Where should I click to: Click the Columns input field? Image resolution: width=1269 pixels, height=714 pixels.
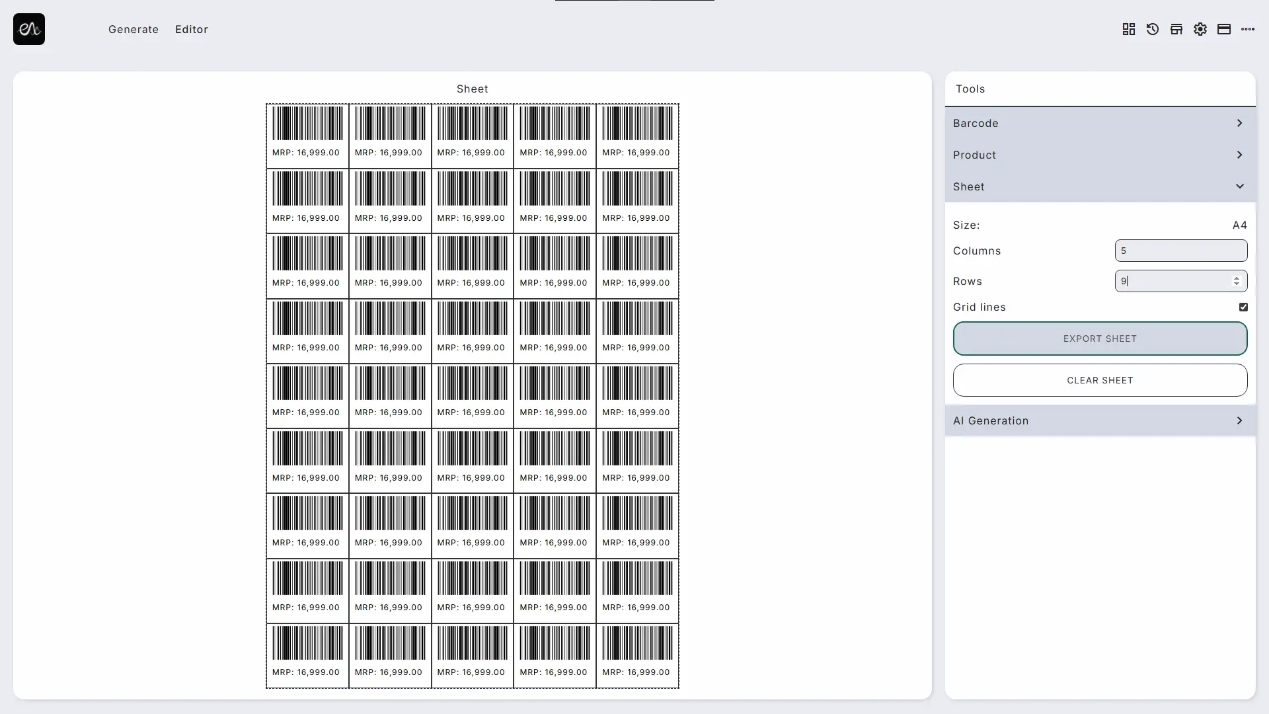1181,251
